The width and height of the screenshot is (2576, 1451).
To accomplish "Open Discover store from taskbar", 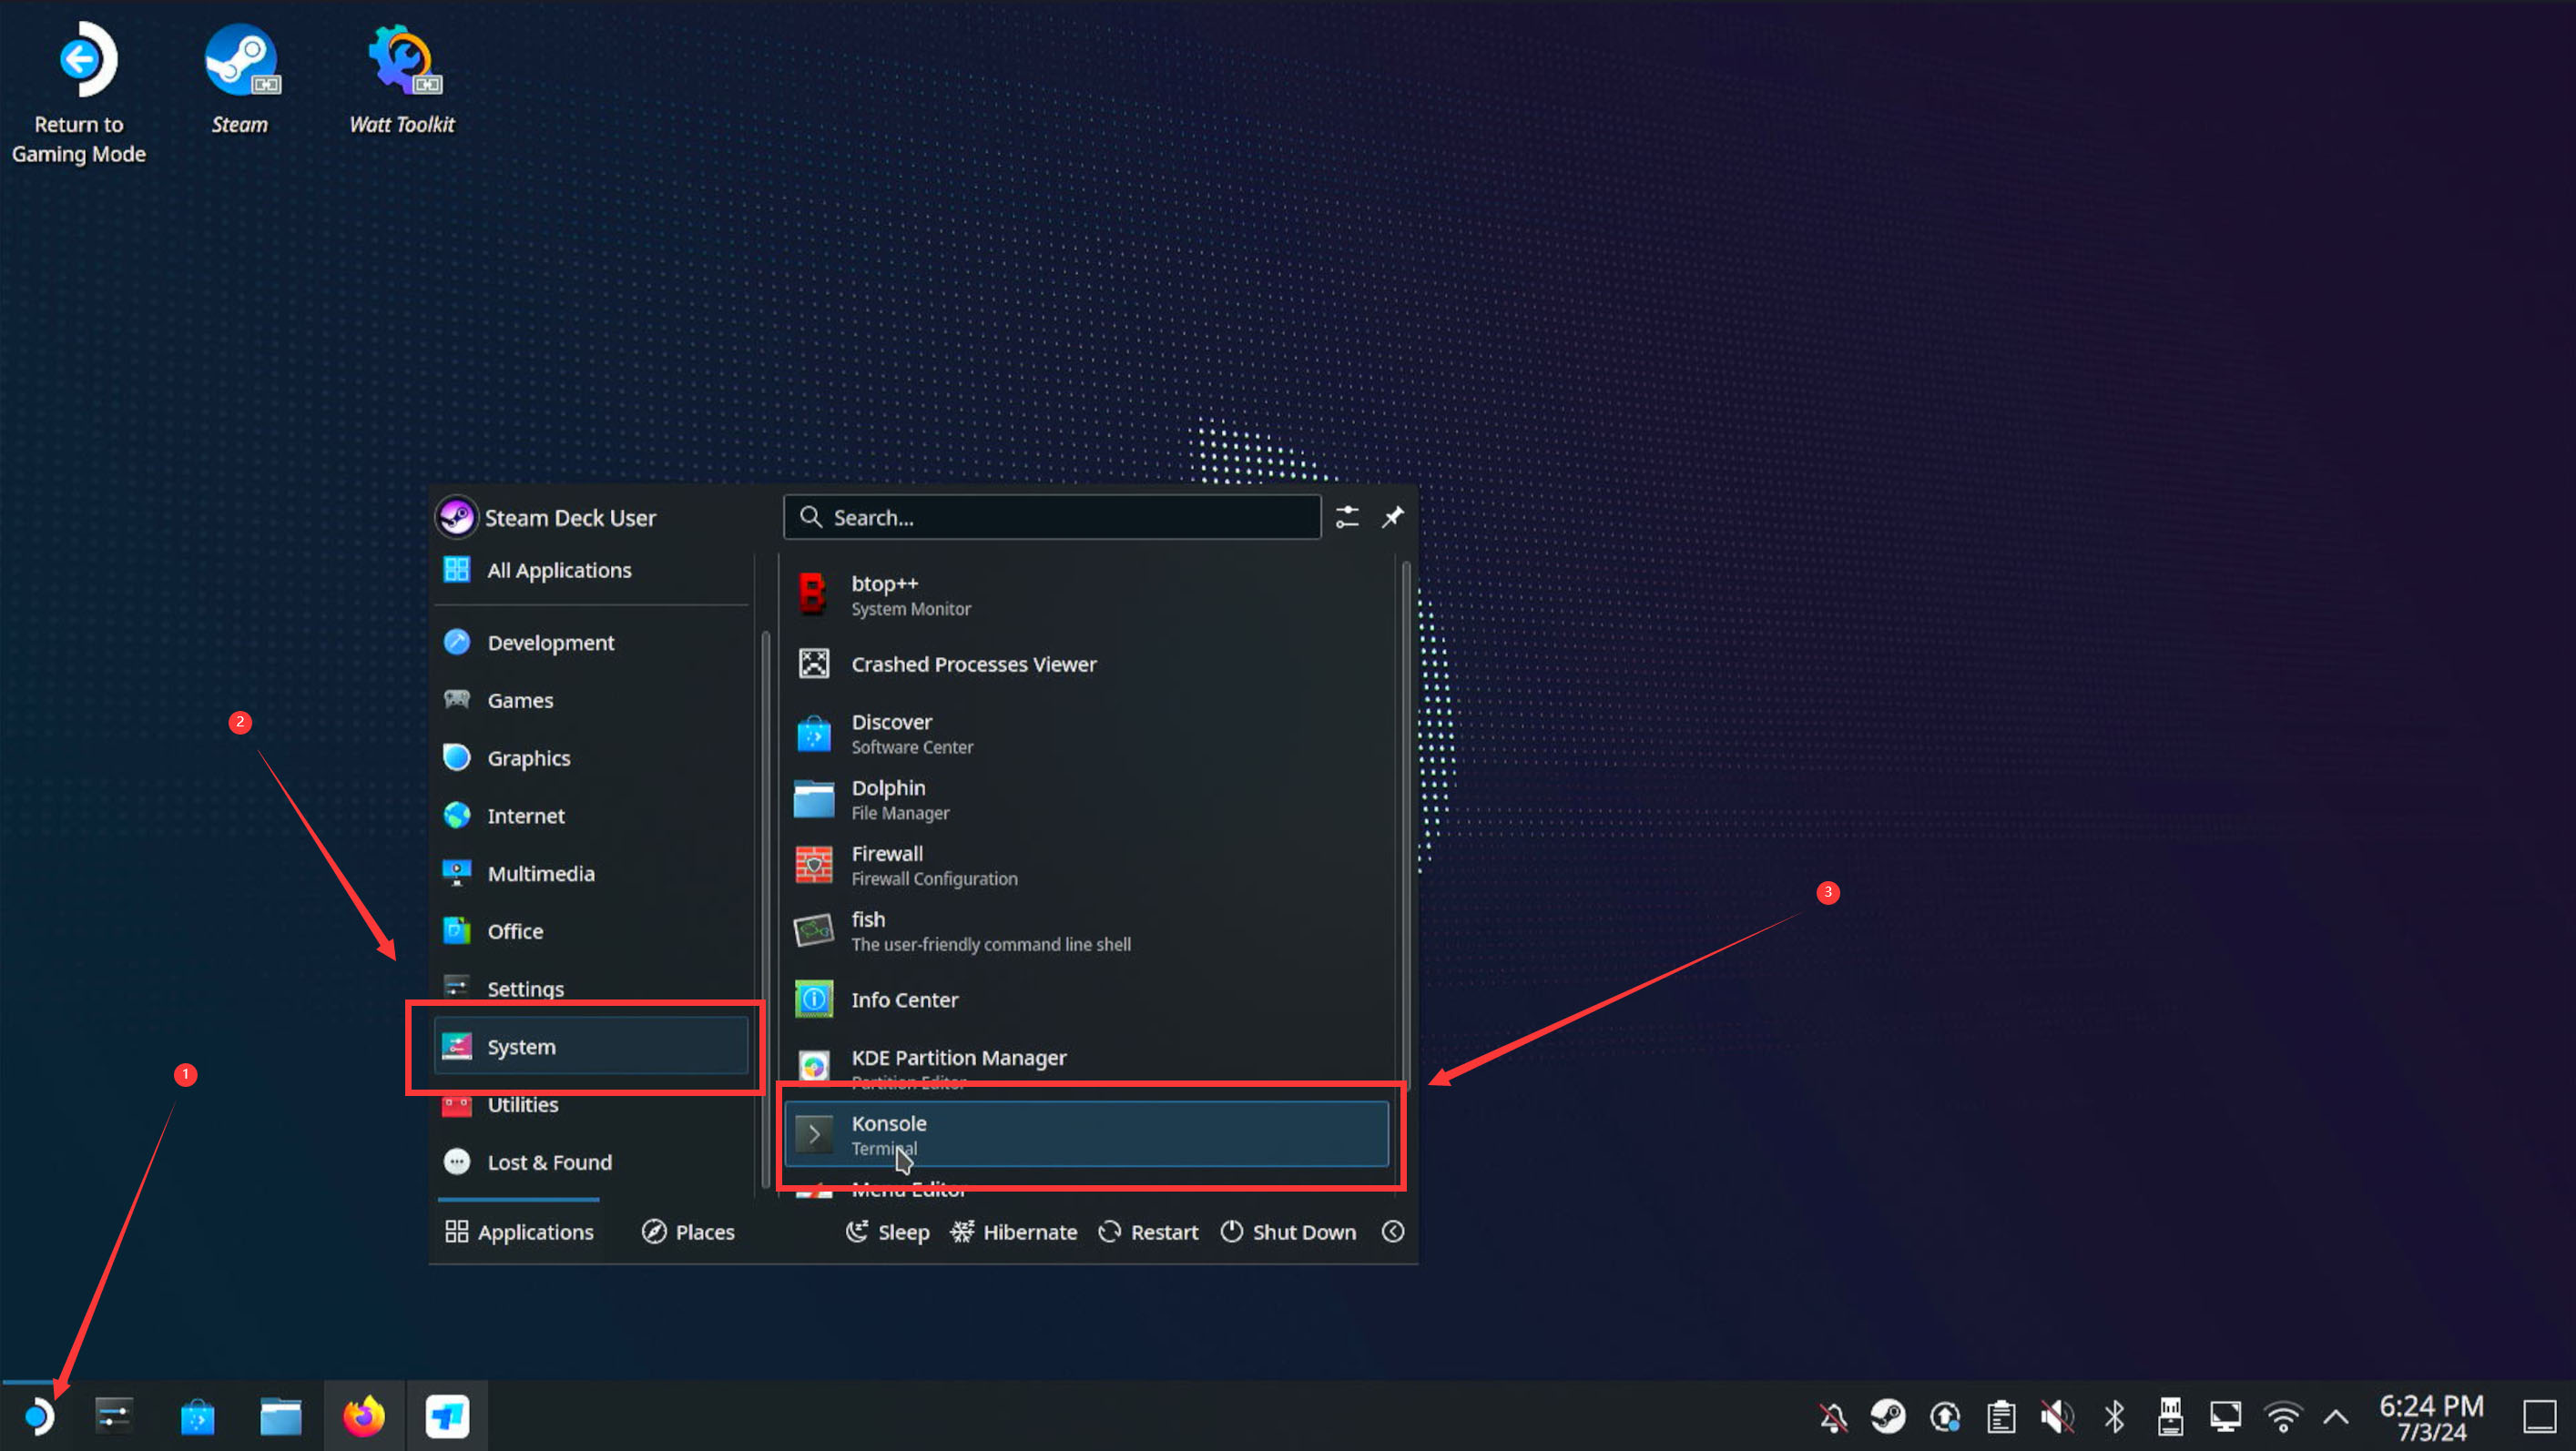I will click(197, 1416).
